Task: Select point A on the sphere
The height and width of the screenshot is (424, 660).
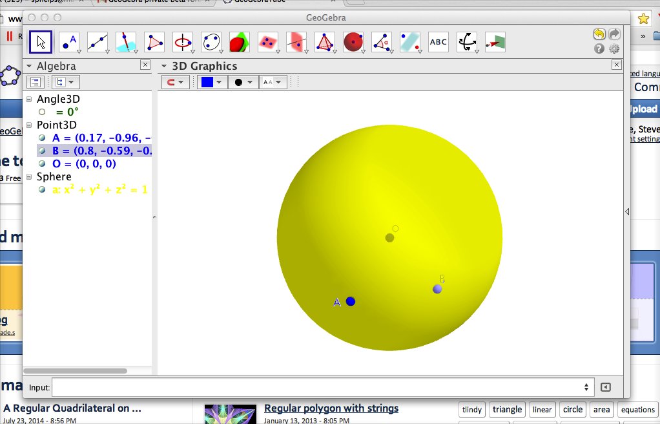Action: point(350,301)
